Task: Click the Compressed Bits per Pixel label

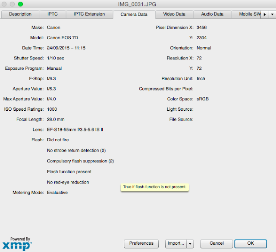Action: pos(166,89)
